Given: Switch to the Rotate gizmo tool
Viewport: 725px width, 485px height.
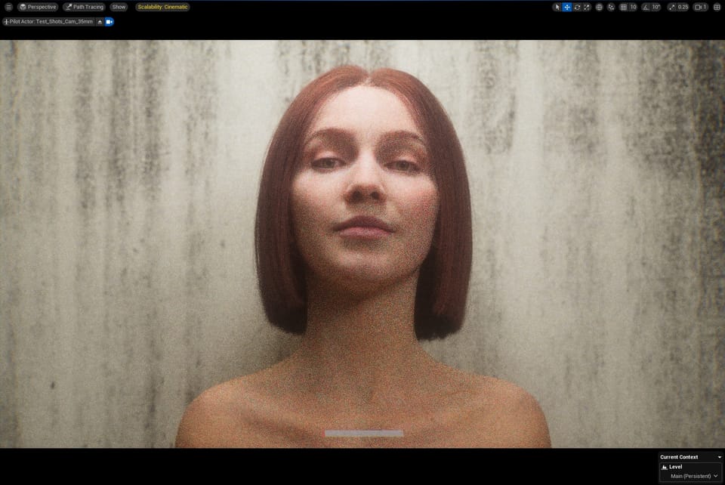Looking at the screenshot, I should tap(577, 7).
